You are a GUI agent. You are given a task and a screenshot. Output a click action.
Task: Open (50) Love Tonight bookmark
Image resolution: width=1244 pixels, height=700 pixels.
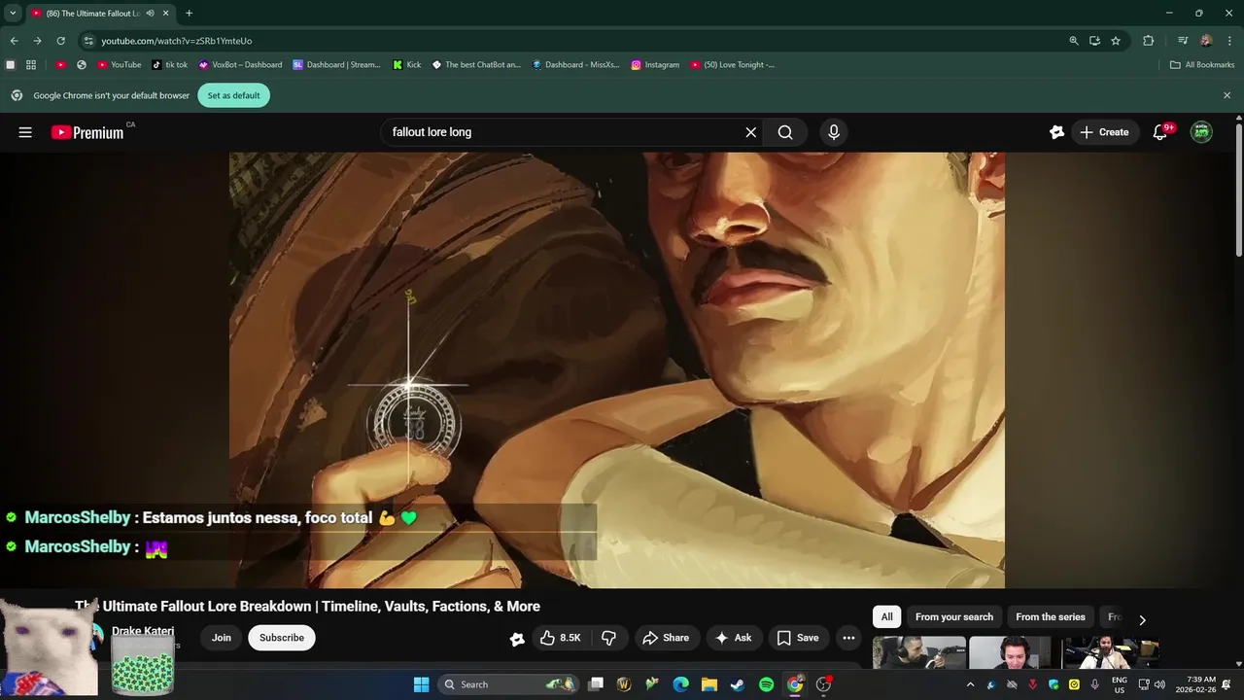(x=733, y=65)
